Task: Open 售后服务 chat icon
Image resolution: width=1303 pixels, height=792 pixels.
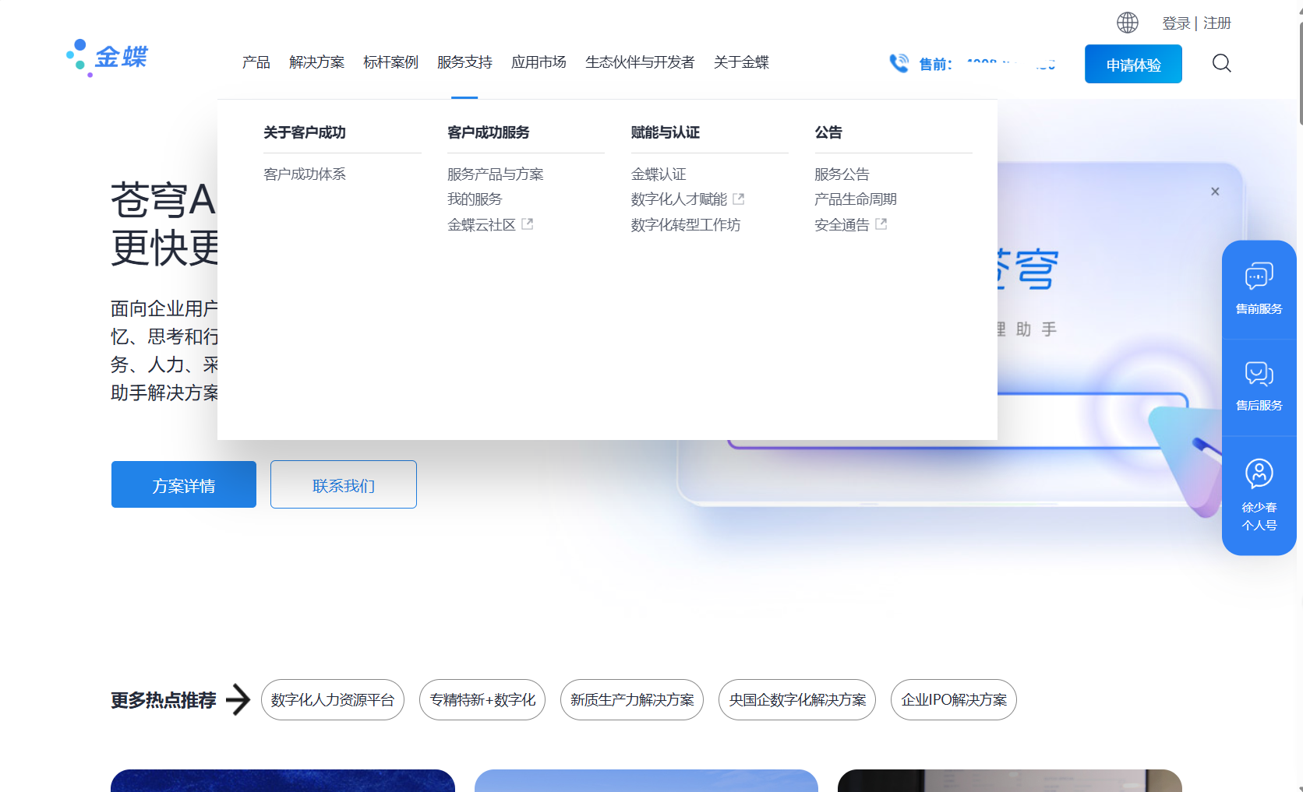Action: 1259,374
